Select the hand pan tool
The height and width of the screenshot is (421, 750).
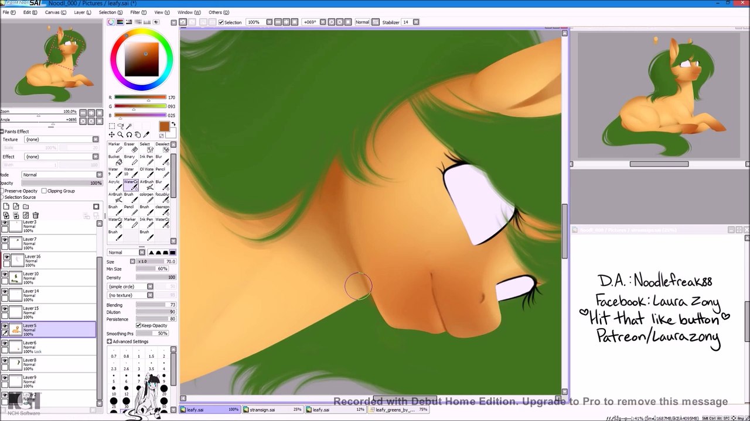[138, 134]
